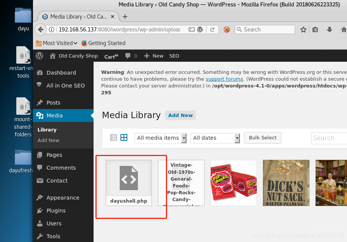347x242 pixels.
Task: Click the Firefox back arrow button
Action: [x=41, y=30]
